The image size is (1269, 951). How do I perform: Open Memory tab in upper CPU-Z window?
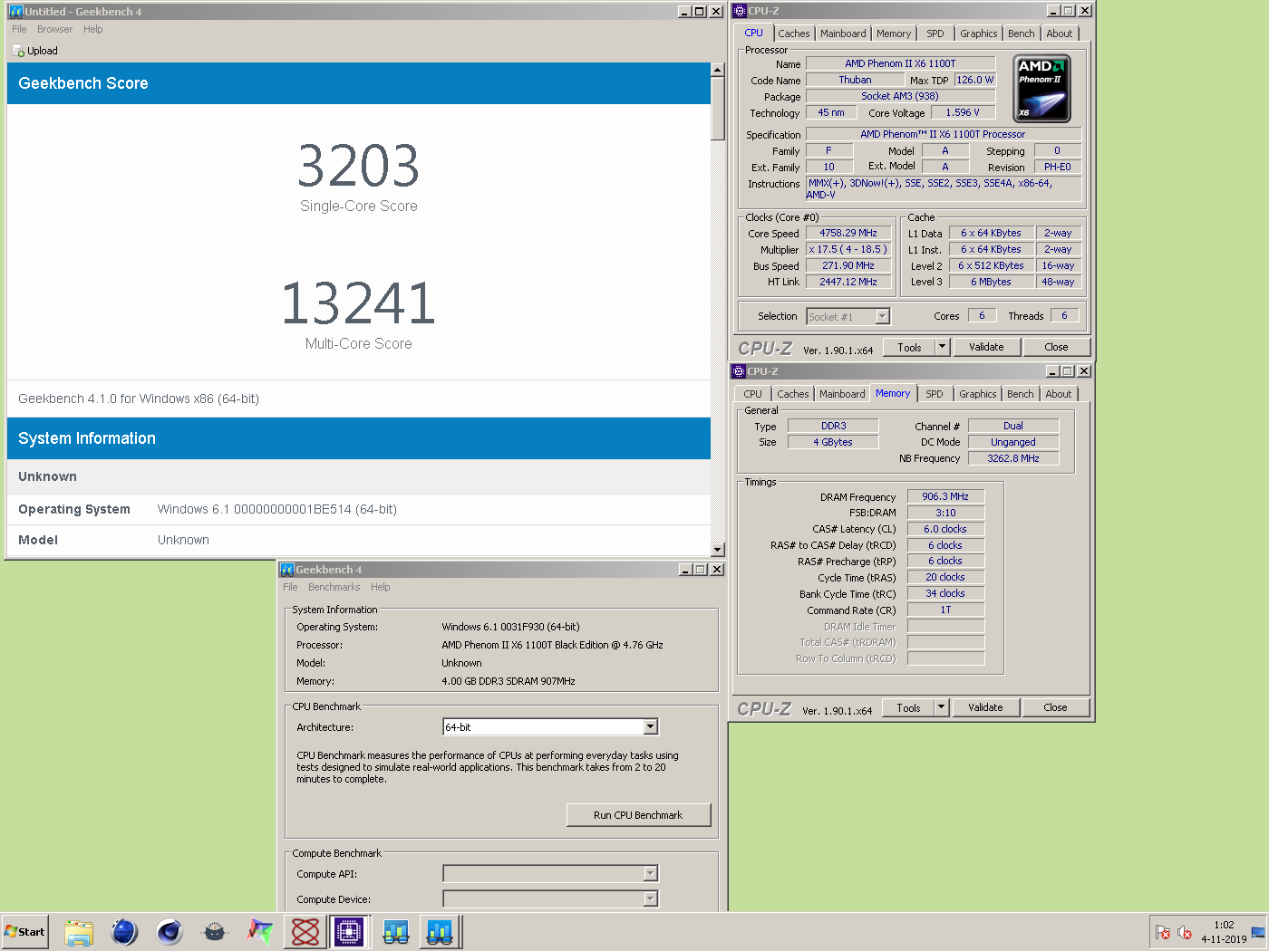[x=894, y=34]
